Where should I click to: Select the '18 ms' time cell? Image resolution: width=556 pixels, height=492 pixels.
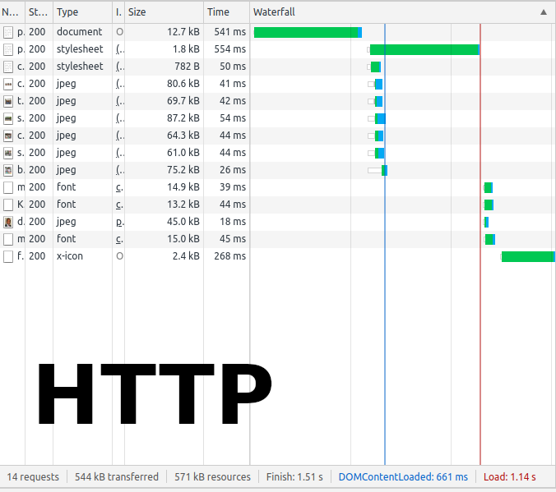click(x=233, y=222)
